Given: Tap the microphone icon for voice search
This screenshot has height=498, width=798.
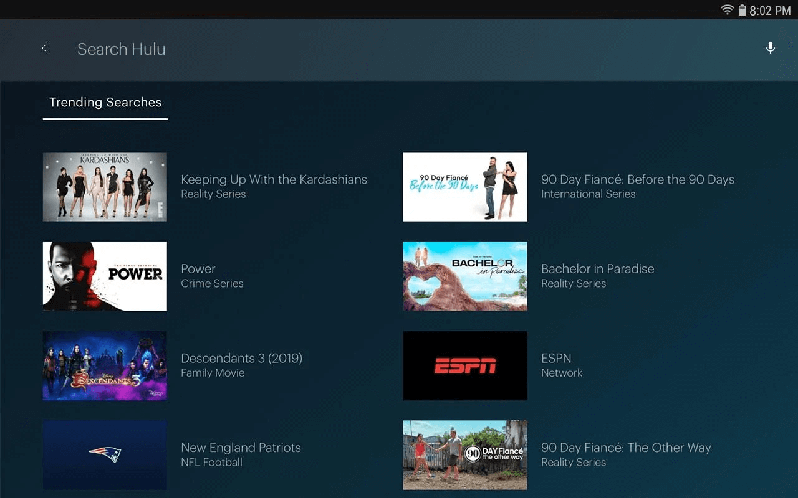Looking at the screenshot, I should click(x=770, y=47).
